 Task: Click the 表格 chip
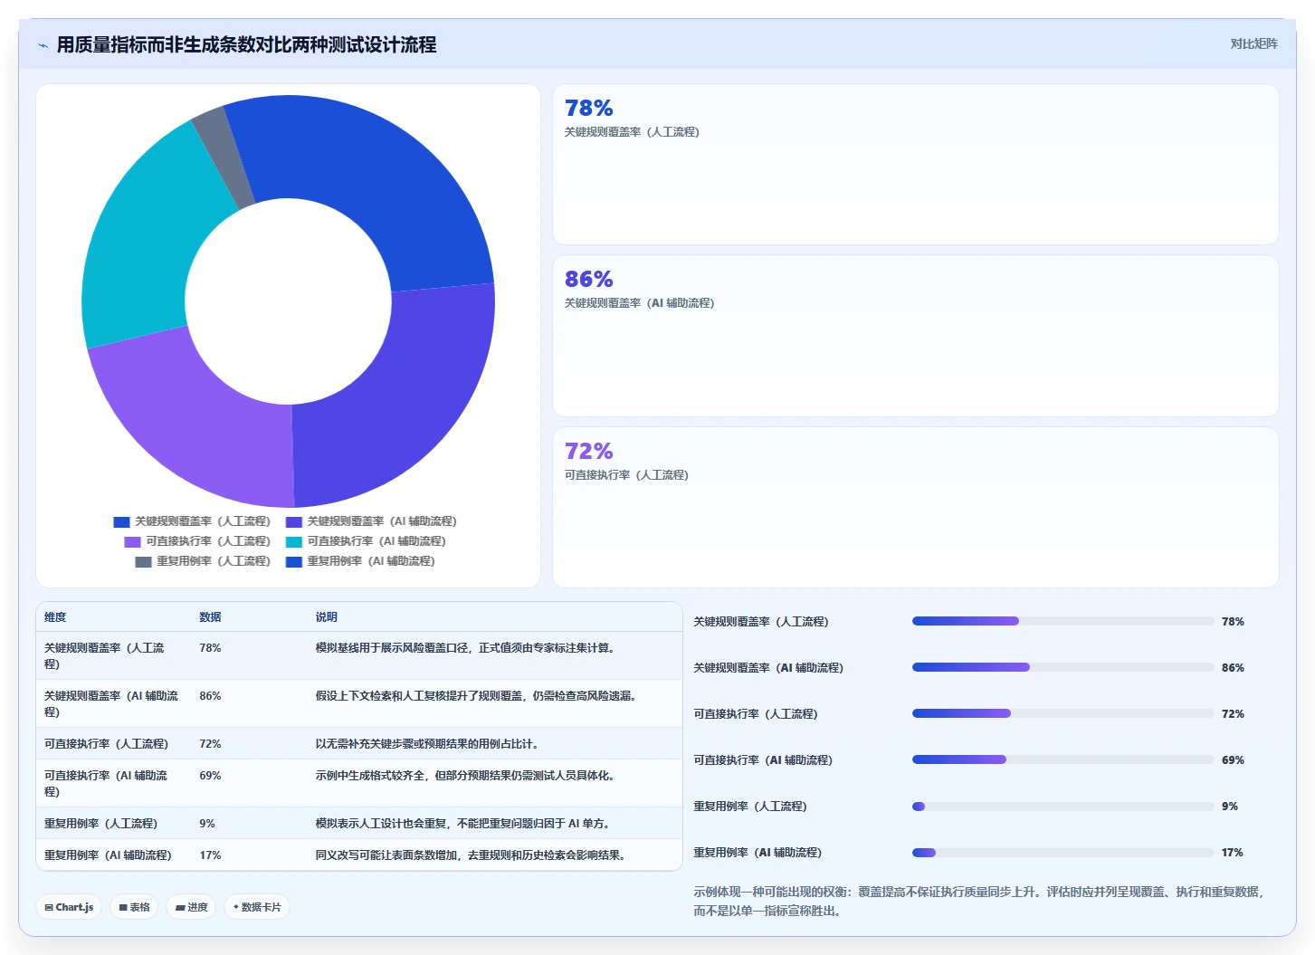134,906
